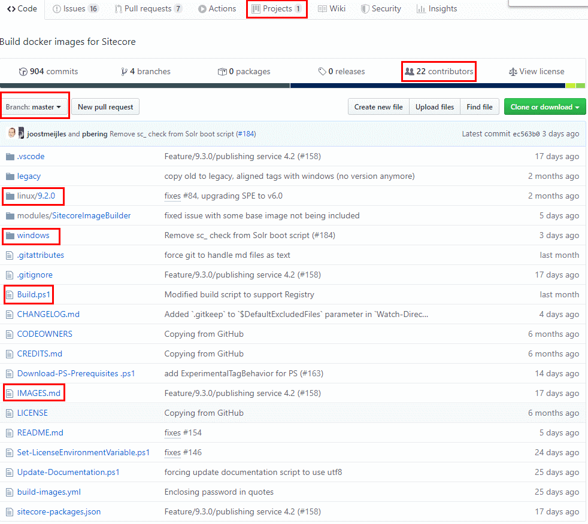Click the IMAGES.md file icon
Screen dimensions: 588x524
[x=10, y=394]
